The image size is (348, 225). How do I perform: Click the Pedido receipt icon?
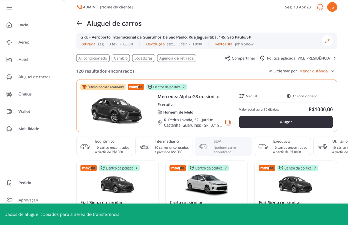(9, 183)
